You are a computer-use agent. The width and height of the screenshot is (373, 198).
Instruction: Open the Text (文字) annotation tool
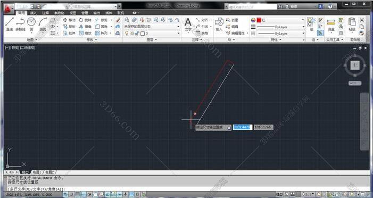click(188, 24)
